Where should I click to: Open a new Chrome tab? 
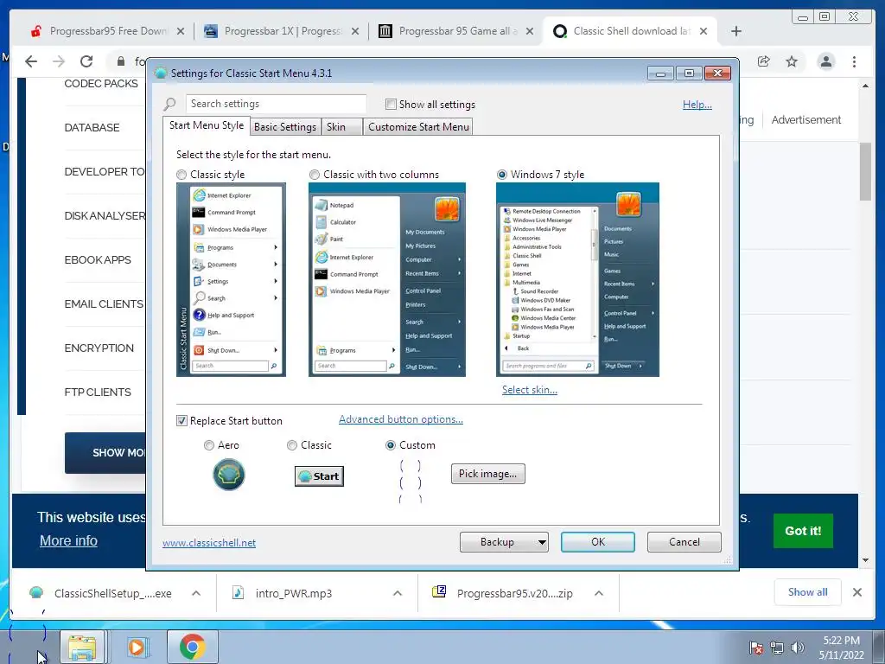click(x=736, y=31)
